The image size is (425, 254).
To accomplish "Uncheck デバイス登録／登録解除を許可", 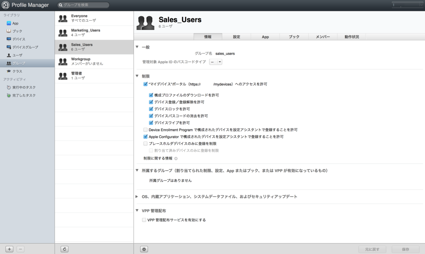I will click(x=151, y=102).
